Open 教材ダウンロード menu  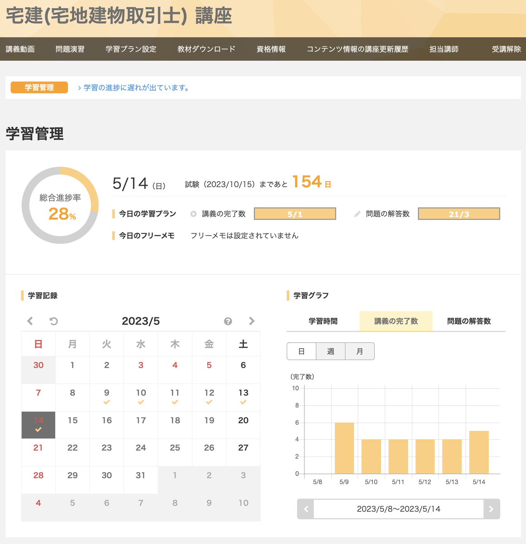(207, 49)
